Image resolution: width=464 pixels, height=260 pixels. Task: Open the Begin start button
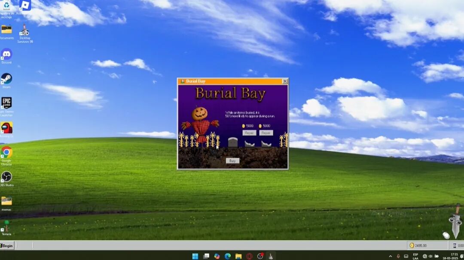[7, 245]
